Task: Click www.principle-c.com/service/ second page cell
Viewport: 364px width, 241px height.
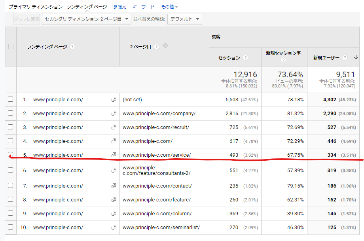Action: (157, 155)
